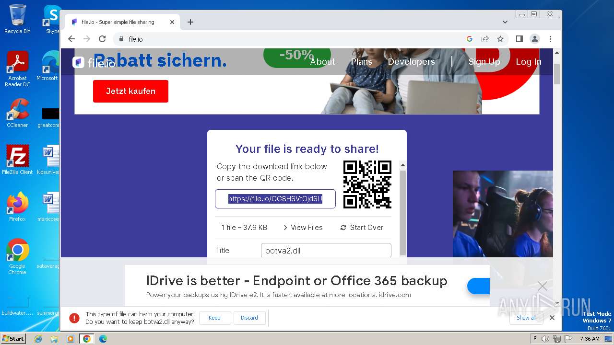Open Chrome side panel
Screen dimensions: 614x345
[519, 39]
